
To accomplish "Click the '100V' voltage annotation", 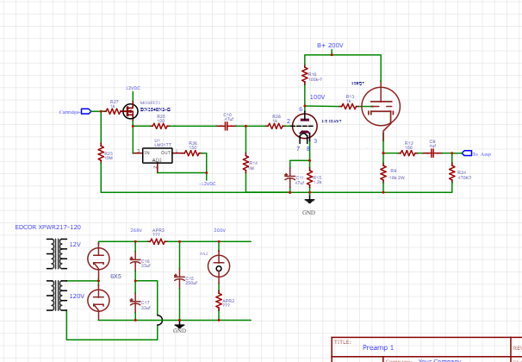I will pos(317,97).
